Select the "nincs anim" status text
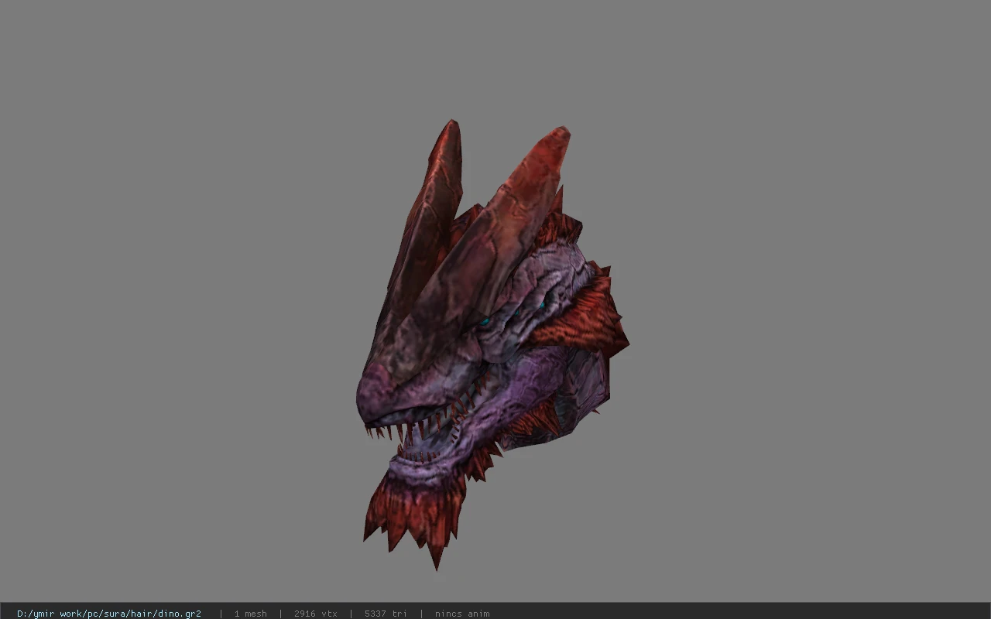The width and height of the screenshot is (991, 619). [x=462, y=614]
